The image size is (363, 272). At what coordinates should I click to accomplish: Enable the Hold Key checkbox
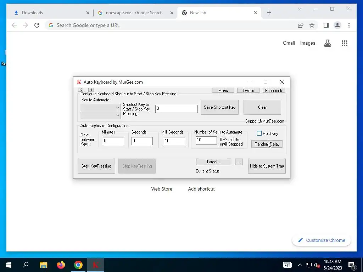259,134
